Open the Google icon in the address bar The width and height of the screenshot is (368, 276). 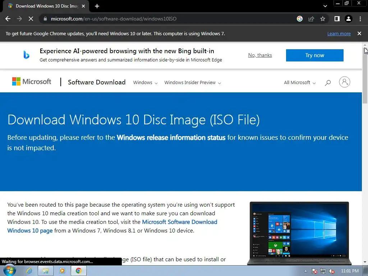pos(300,19)
